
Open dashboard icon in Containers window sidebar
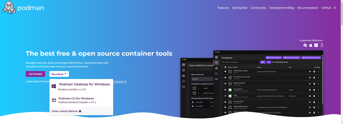[217, 57]
